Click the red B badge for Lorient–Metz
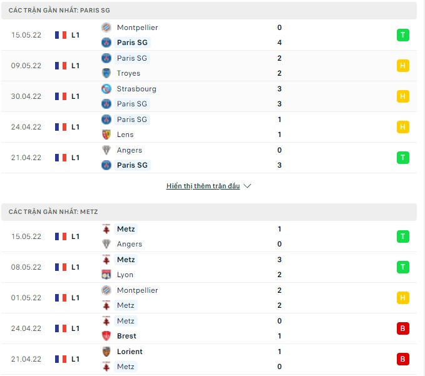The height and width of the screenshot is (376, 425). pyautogui.click(x=402, y=359)
